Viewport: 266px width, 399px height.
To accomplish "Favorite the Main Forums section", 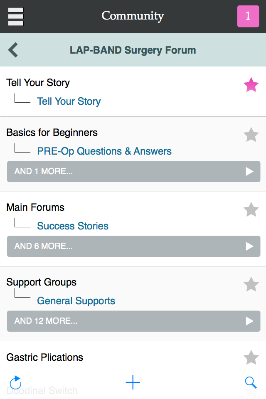I will click(x=251, y=210).
